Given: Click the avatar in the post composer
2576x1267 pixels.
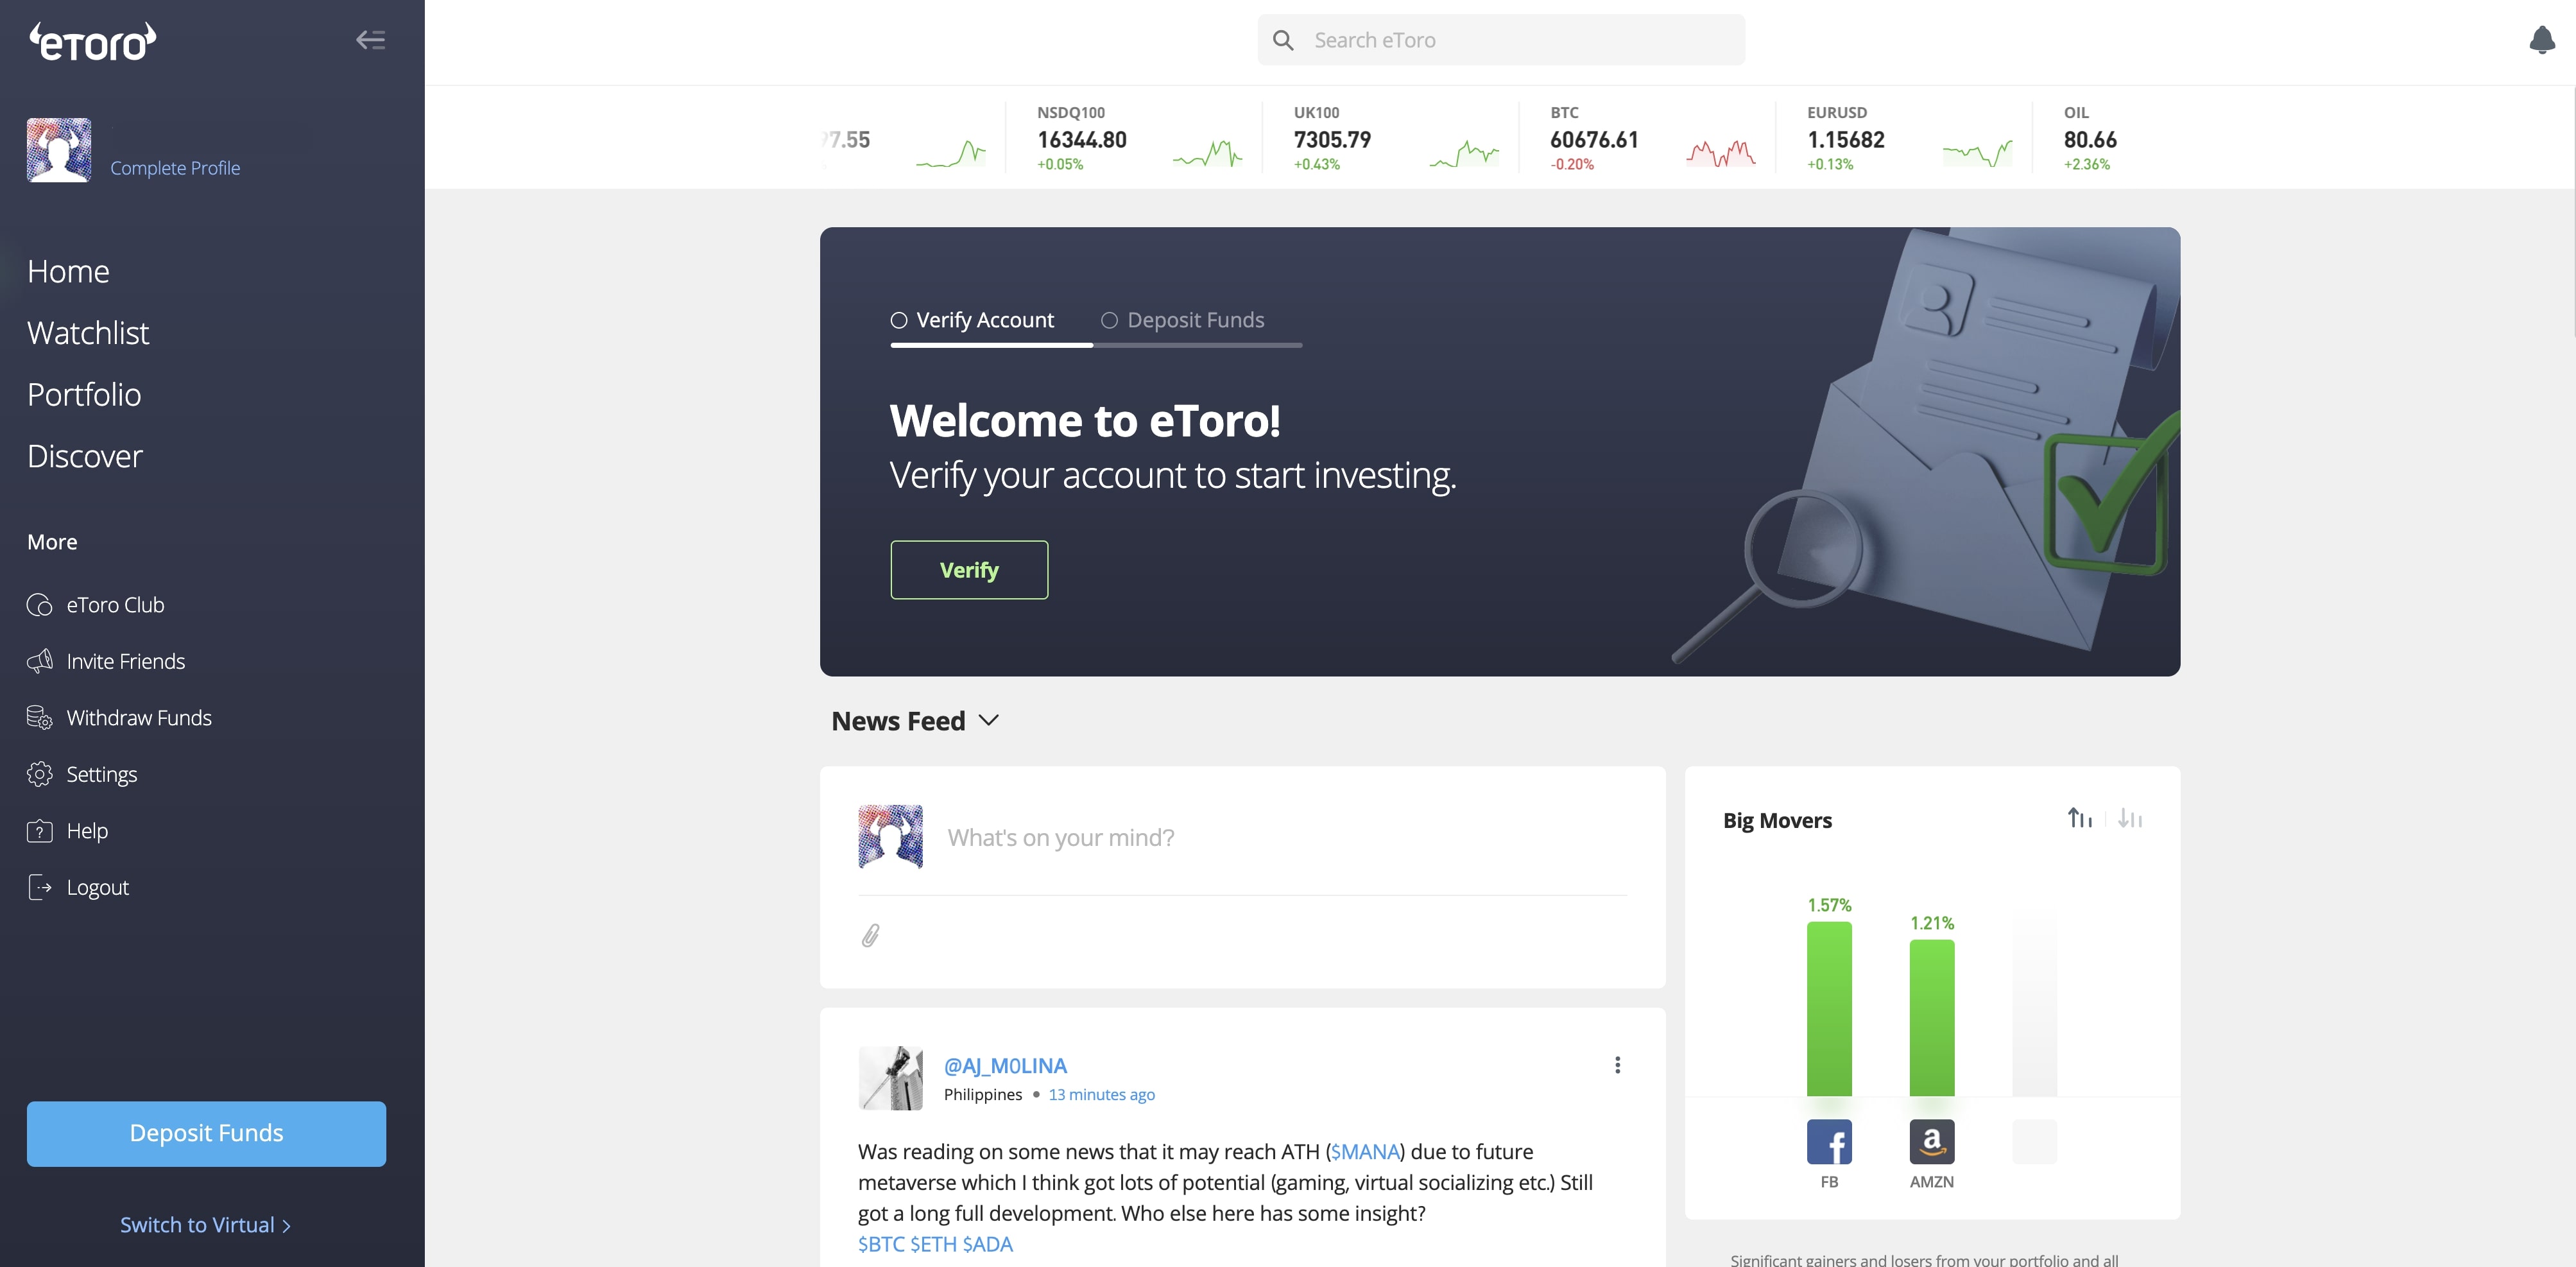Looking at the screenshot, I should point(891,837).
